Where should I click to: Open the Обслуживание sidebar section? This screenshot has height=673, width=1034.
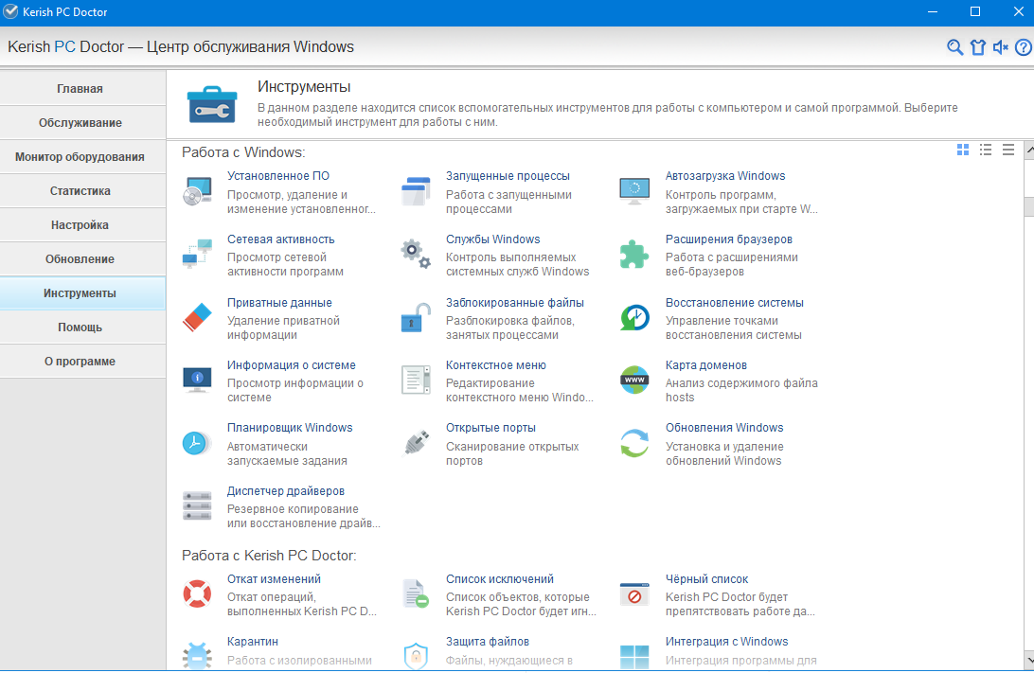click(80, 123)
